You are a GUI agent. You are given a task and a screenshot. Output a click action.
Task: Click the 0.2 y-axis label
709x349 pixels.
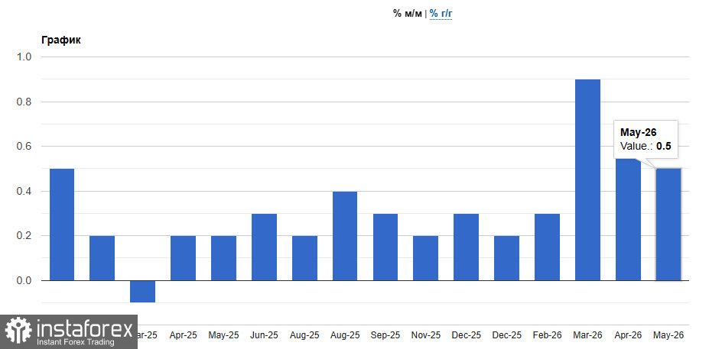24,236
